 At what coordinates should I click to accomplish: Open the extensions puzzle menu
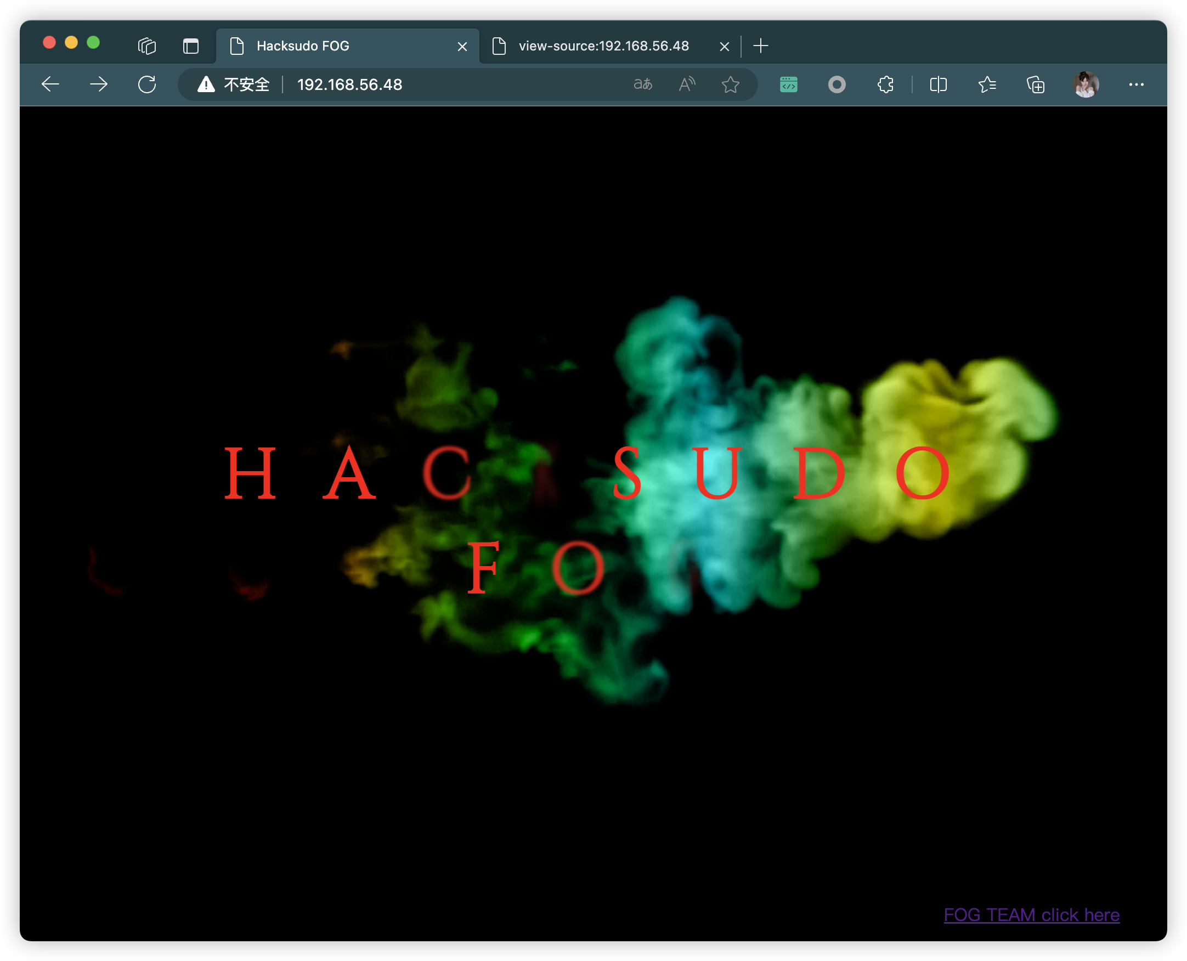point(885,84)
